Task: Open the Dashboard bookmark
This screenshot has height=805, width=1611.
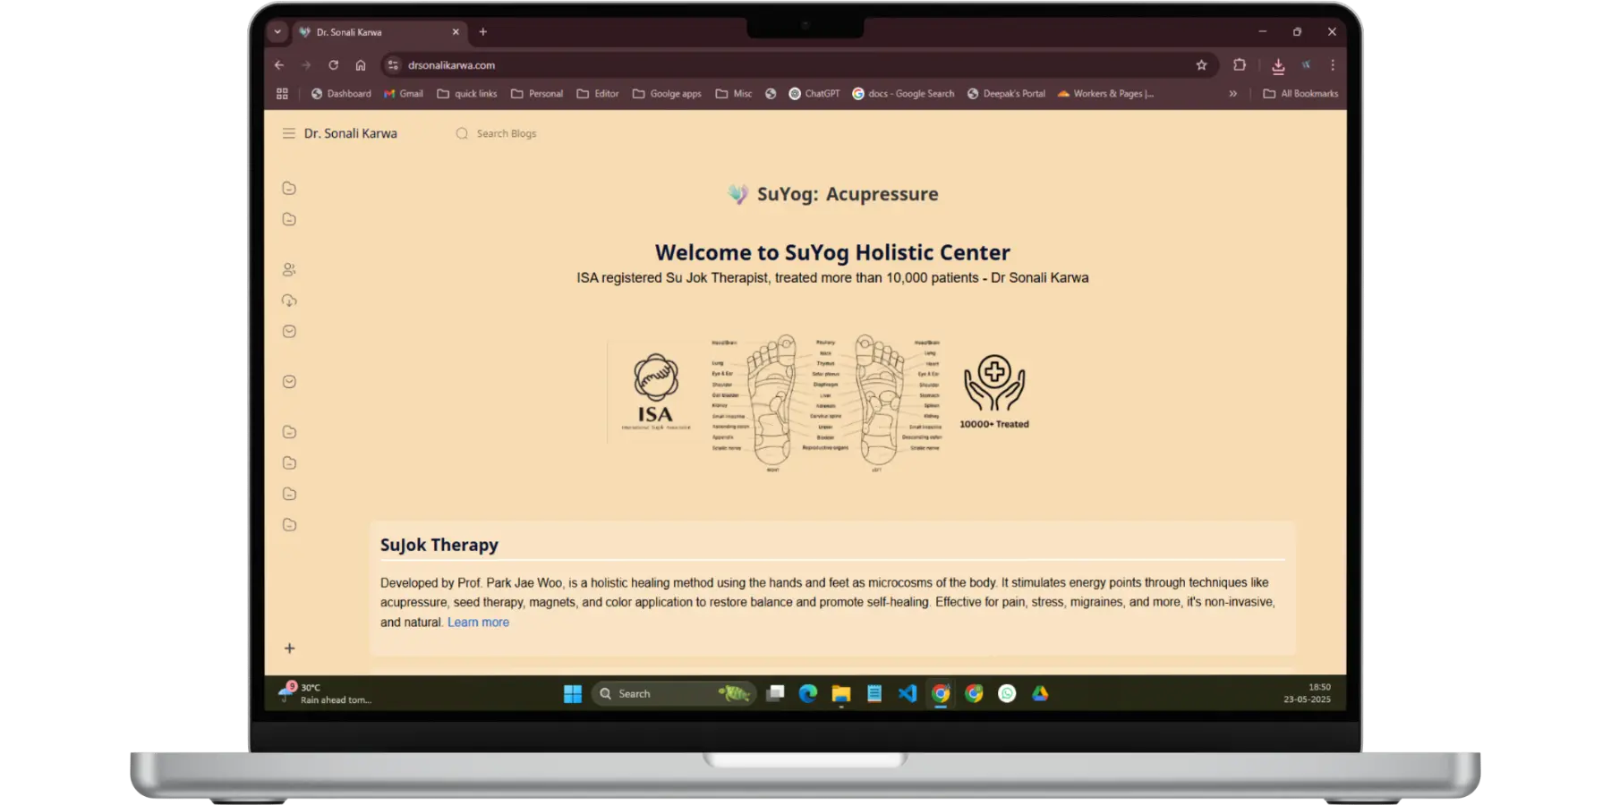Action: tap(341, 93)
